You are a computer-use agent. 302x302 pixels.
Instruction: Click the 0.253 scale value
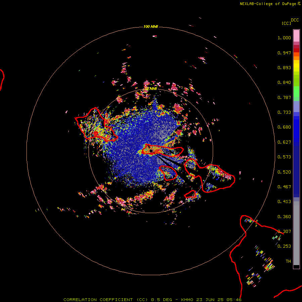tap(284, 246)
